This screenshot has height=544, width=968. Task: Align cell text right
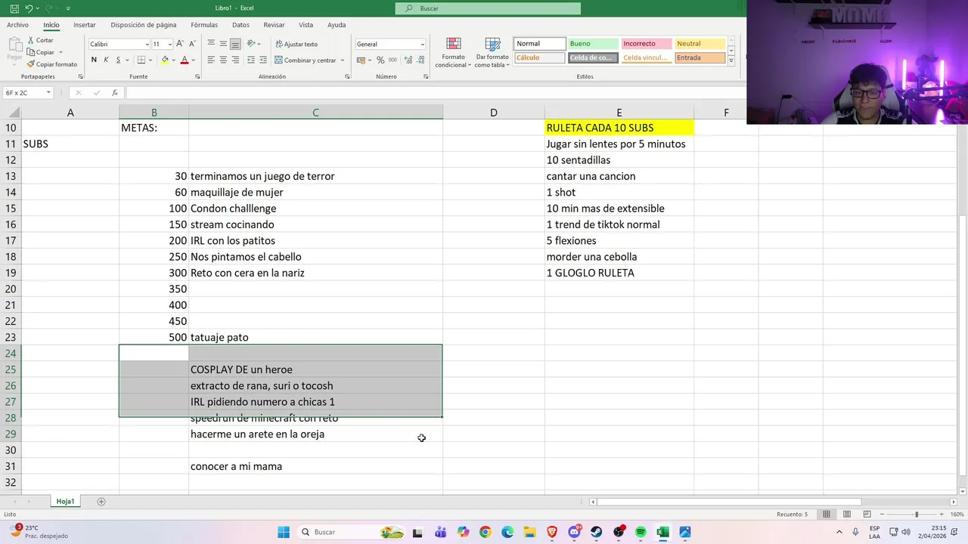[235, 60]
